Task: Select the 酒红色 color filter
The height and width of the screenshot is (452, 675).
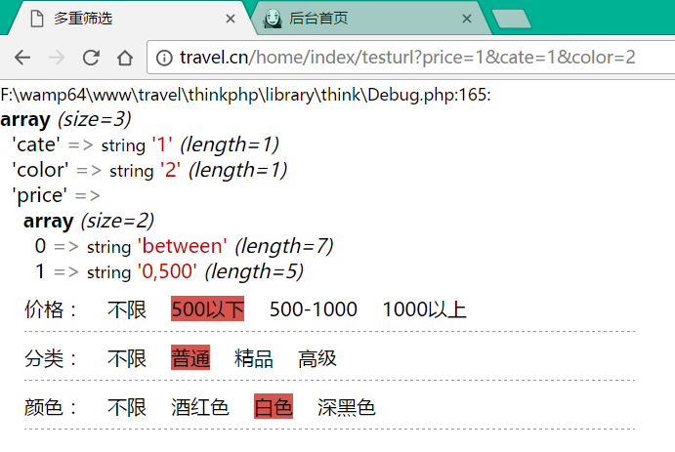Action: coord(200,407)
